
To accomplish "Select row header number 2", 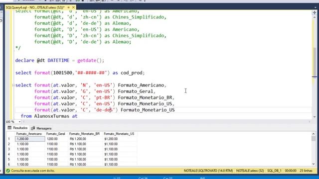I will point(9,144).
